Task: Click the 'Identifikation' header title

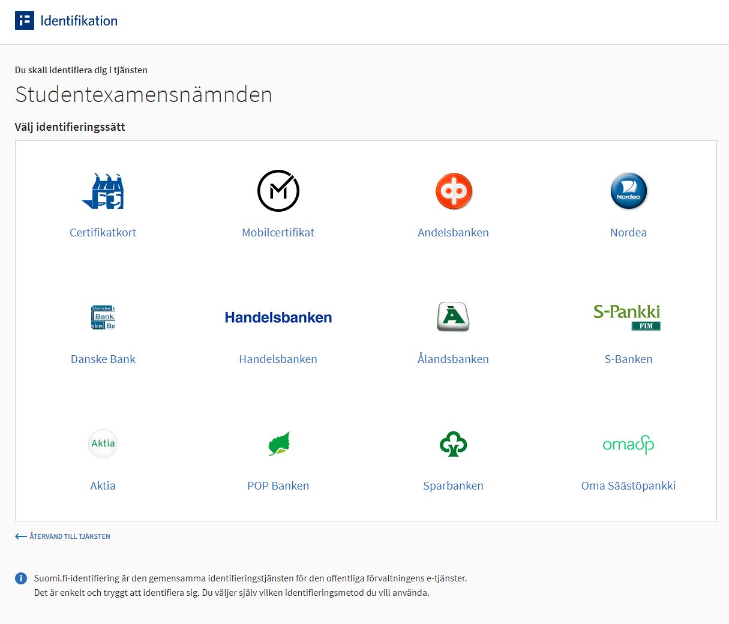Action: click(79, 21)
